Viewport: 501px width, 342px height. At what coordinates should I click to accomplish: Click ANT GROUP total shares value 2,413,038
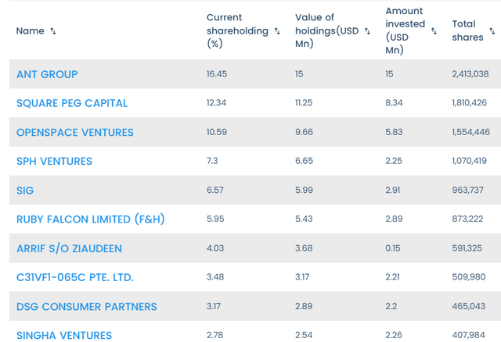(470, 74)
